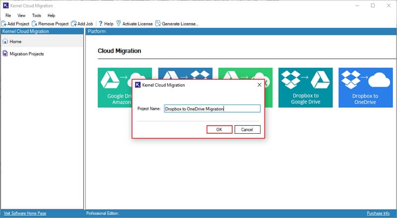Minimize the main application window

pos(357,5)
